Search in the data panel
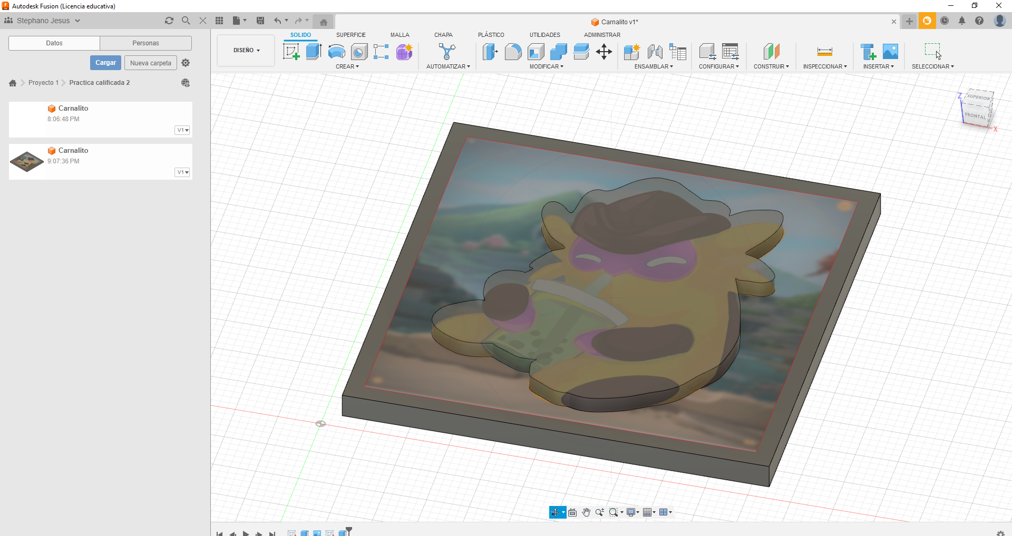Image resolution: width=1012 pixels, height=536 pixels. coord(186,21)
